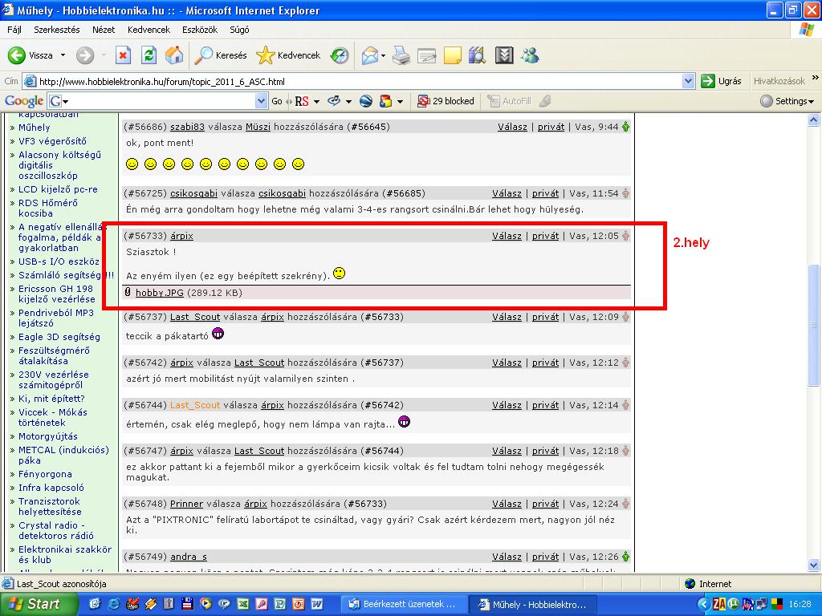This screenshot has height=616, width=822.
Task: Open Ki, mit épített? sidebar topic
Action: tap(51, 399)
